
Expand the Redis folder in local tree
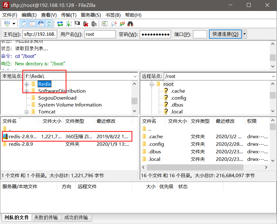point(26,84)
